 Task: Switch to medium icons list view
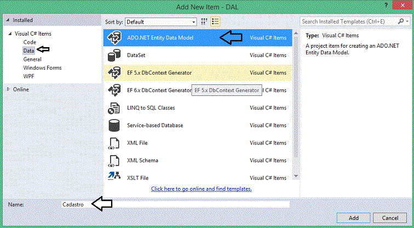pos(215,22)
